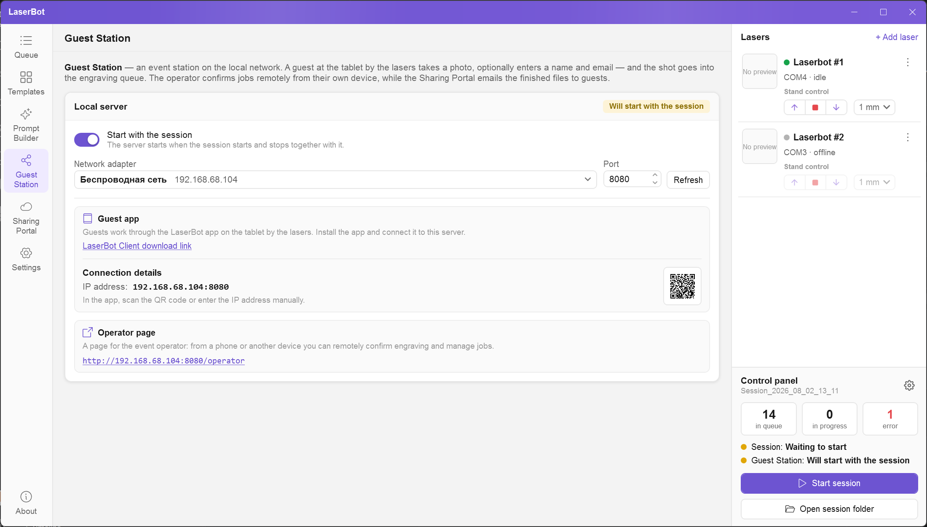Open Laserbot #1 step size dropdown
This screenshot has height=527, width=927.
tap(874, 108)
